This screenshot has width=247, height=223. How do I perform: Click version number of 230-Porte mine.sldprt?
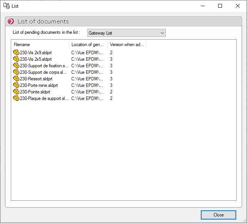tap(111, 85)
